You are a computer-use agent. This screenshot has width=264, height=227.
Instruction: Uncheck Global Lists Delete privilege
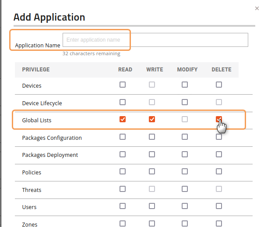click(219, 119)
